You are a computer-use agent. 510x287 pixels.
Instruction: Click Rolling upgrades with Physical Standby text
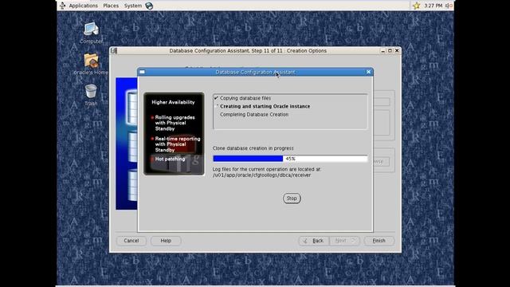pos(175,123)
